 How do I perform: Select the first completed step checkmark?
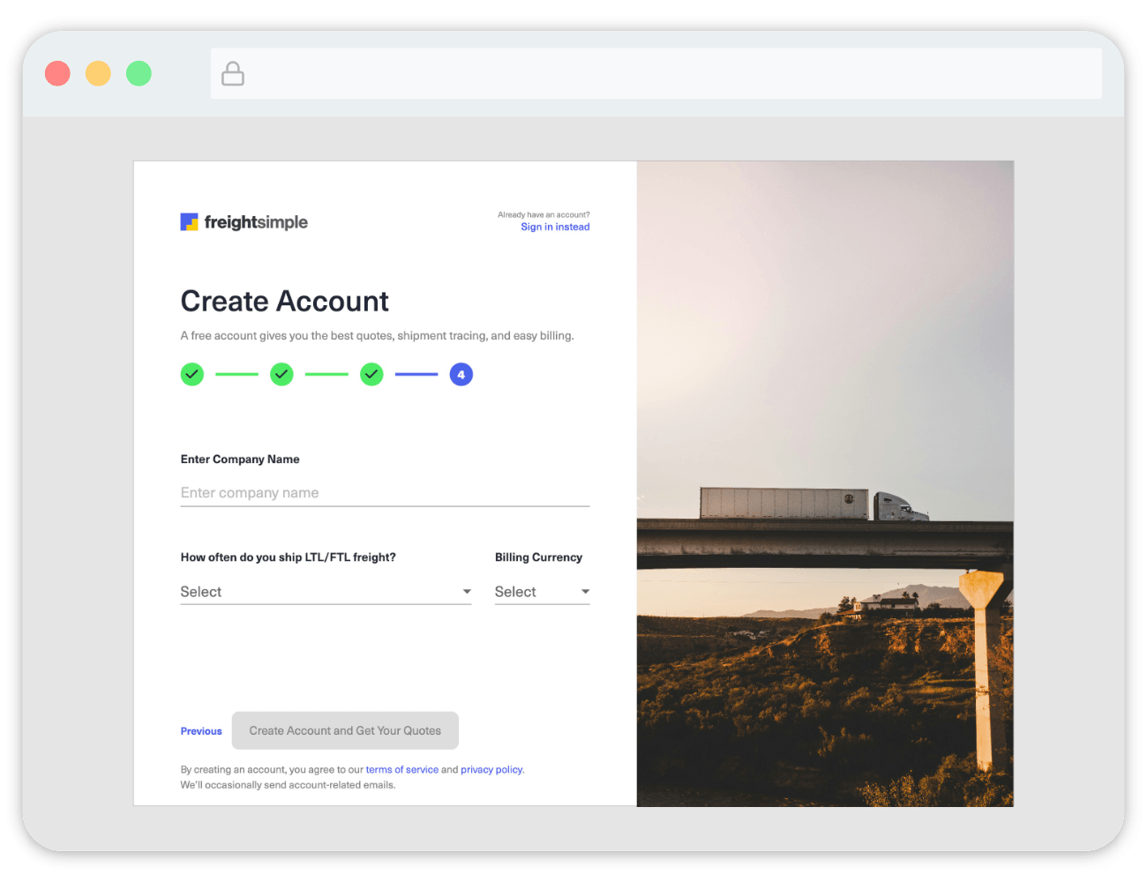click(192, 374)
